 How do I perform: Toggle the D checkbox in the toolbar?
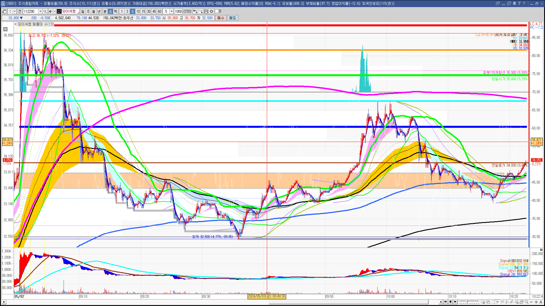click(x=217, y=11)
